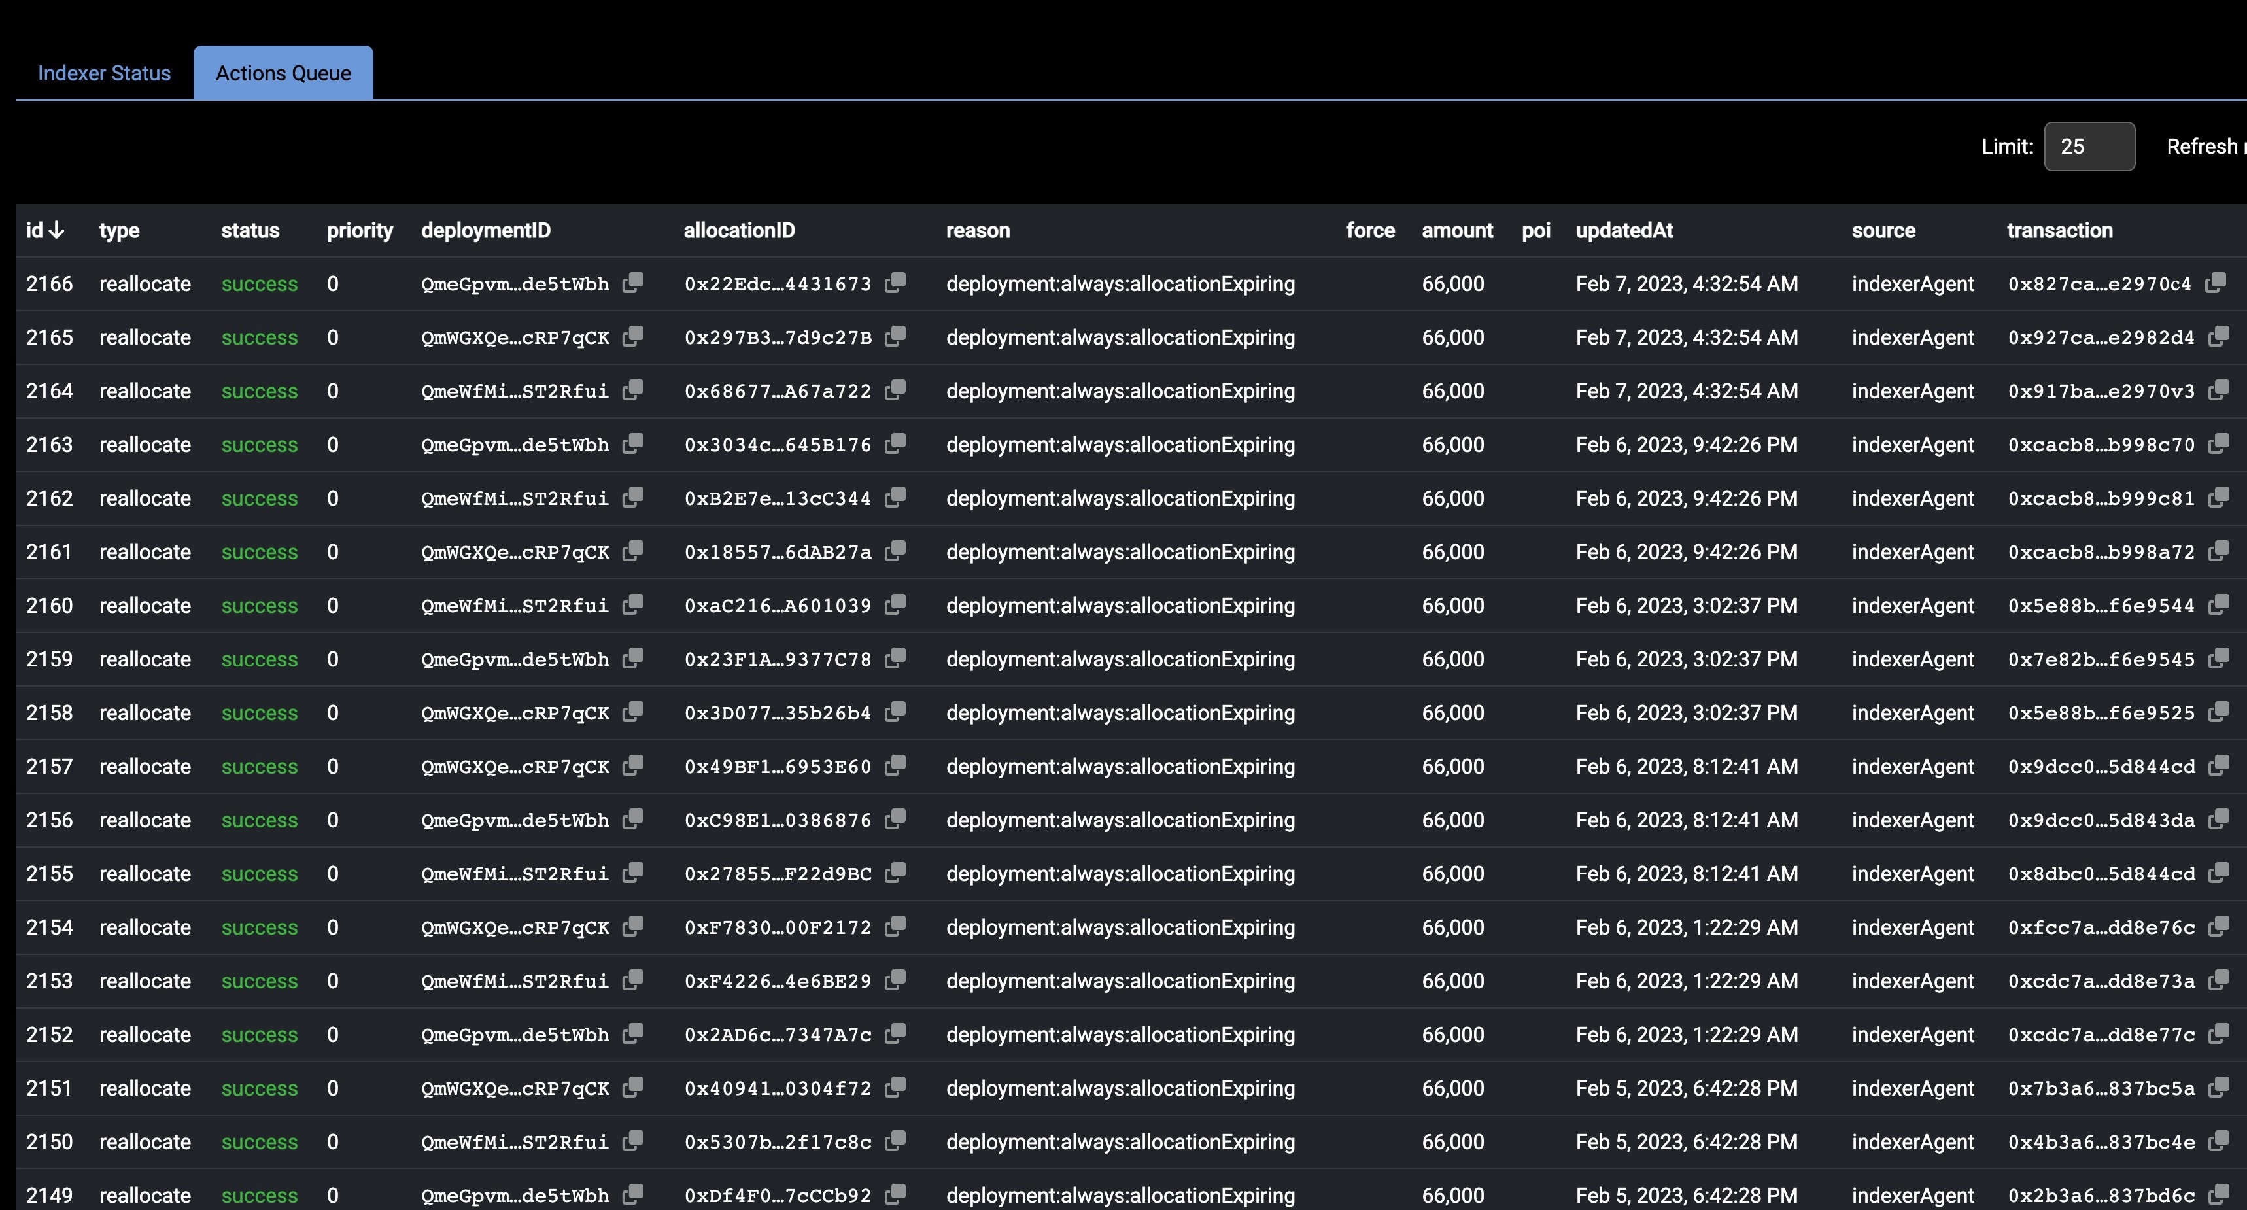Viewport: 2247px width, 1210px height.
Task: Copy transaction hash 0xfcc7a…dd8e76c
Action: 2218,927
